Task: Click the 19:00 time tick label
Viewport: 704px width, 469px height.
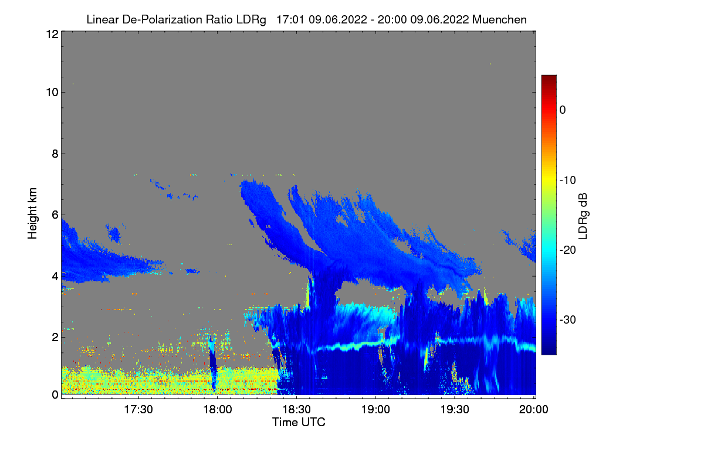Action: tap(375, 409)
